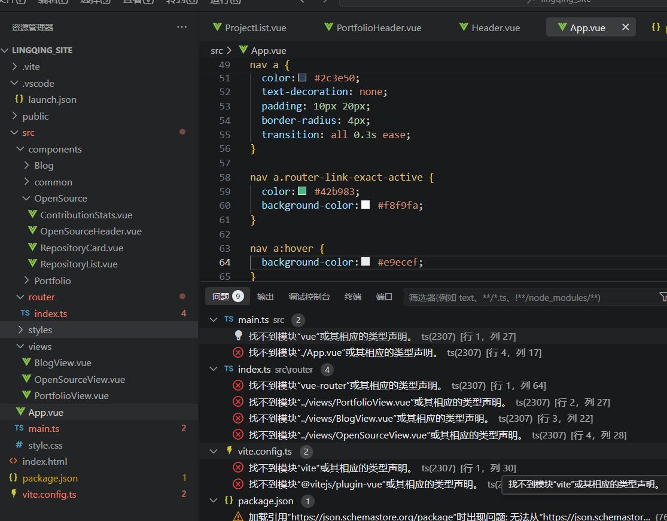
Task: Click the src breadcrumb in editor path
Action: pyautogui.click(x=217, y=51)
